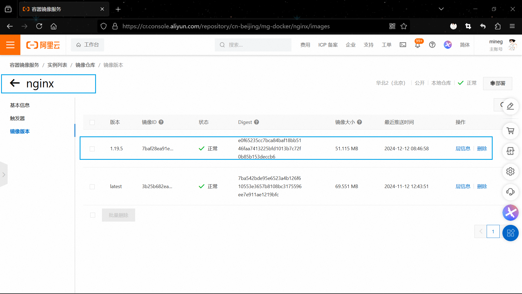Open the hamburger main menu
Viewport: 522px width, 294px height.
coord(10,45)
